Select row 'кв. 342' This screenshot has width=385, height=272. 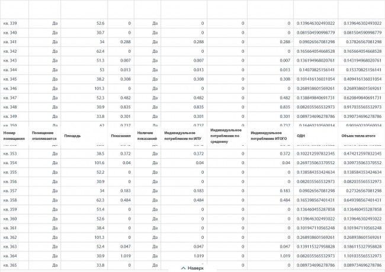pyautogui.click(x=192, y=52)
